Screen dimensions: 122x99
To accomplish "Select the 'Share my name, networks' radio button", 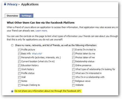I will (x=12, y=45).
